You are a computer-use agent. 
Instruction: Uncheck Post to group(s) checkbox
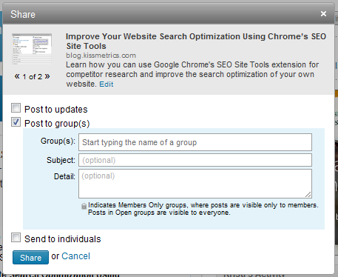click(16, 122)
